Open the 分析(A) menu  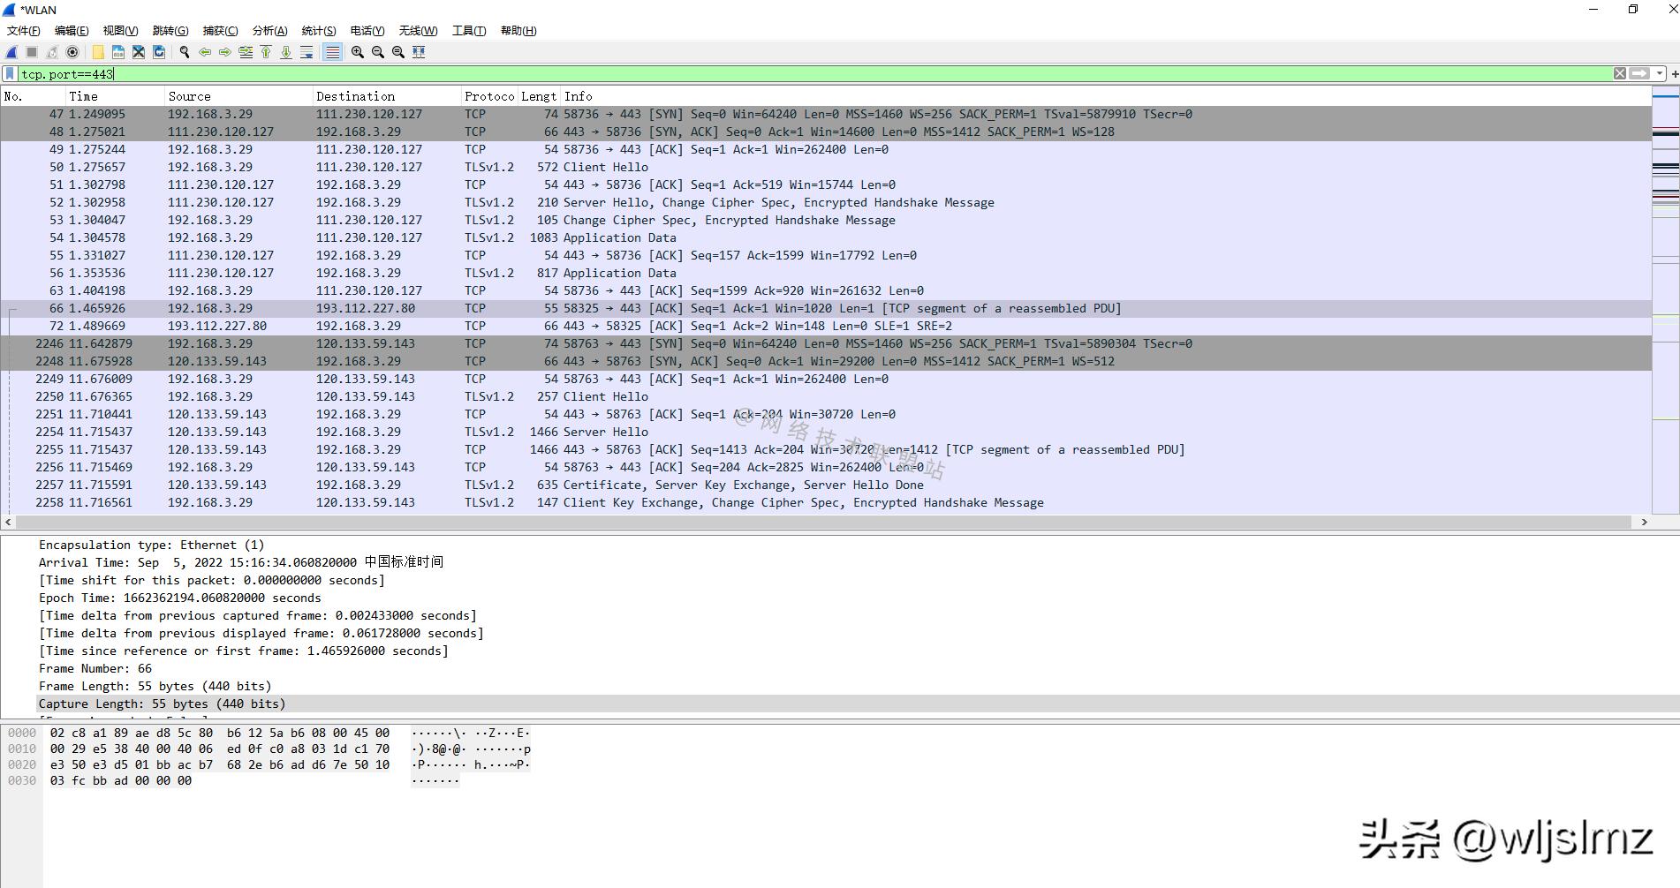(269, 31)
